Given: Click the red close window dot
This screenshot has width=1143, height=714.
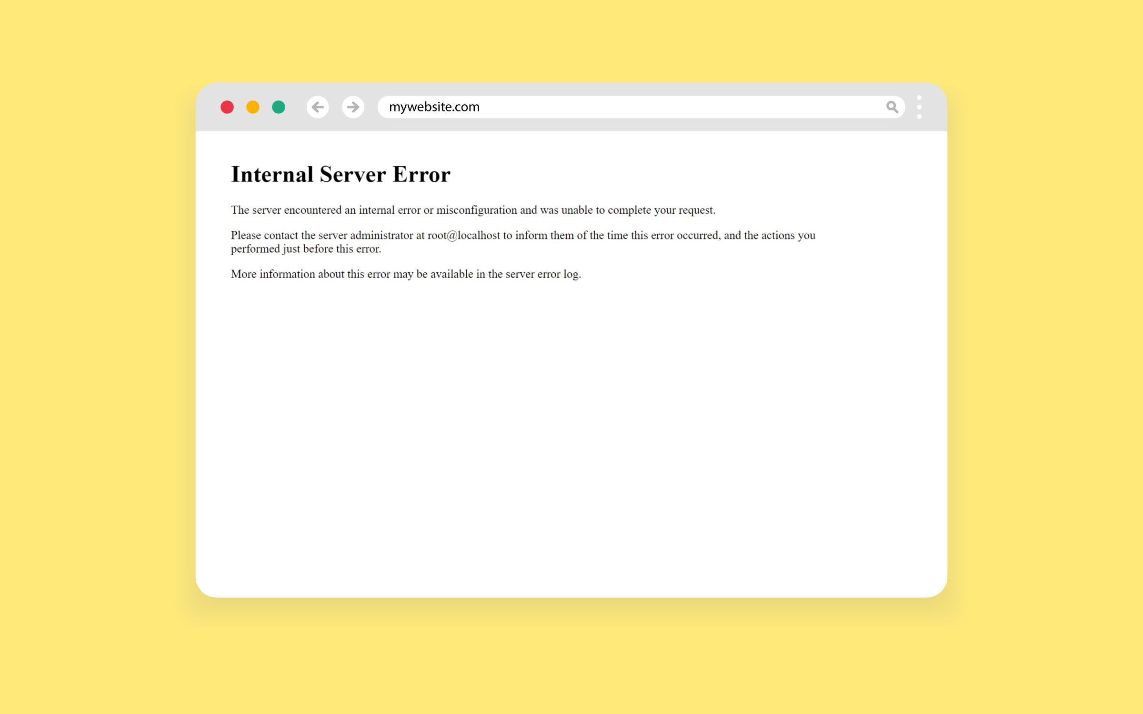Looking at the screenshot, I should coord(227,107).
